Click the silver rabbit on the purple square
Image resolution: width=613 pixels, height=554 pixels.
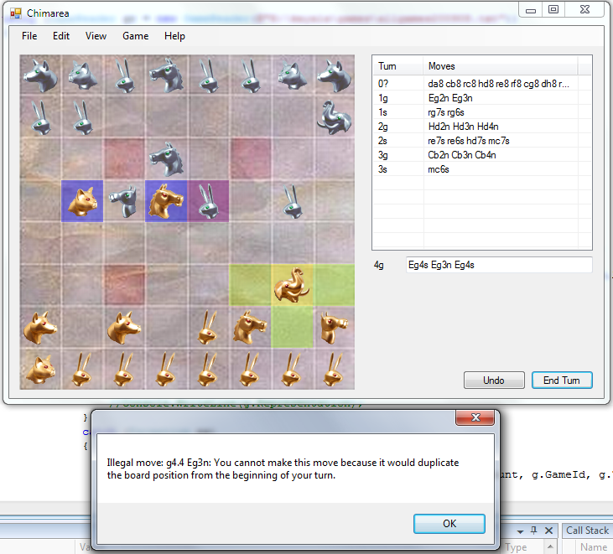coord(208,201)
